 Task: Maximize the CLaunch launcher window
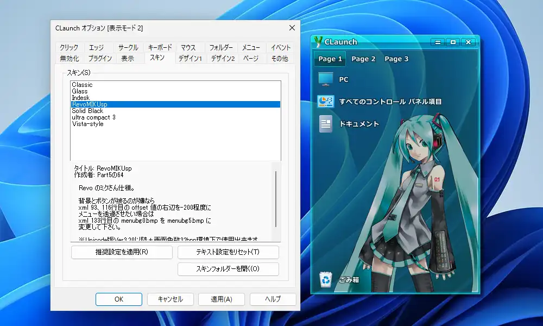tap(453, 42)
